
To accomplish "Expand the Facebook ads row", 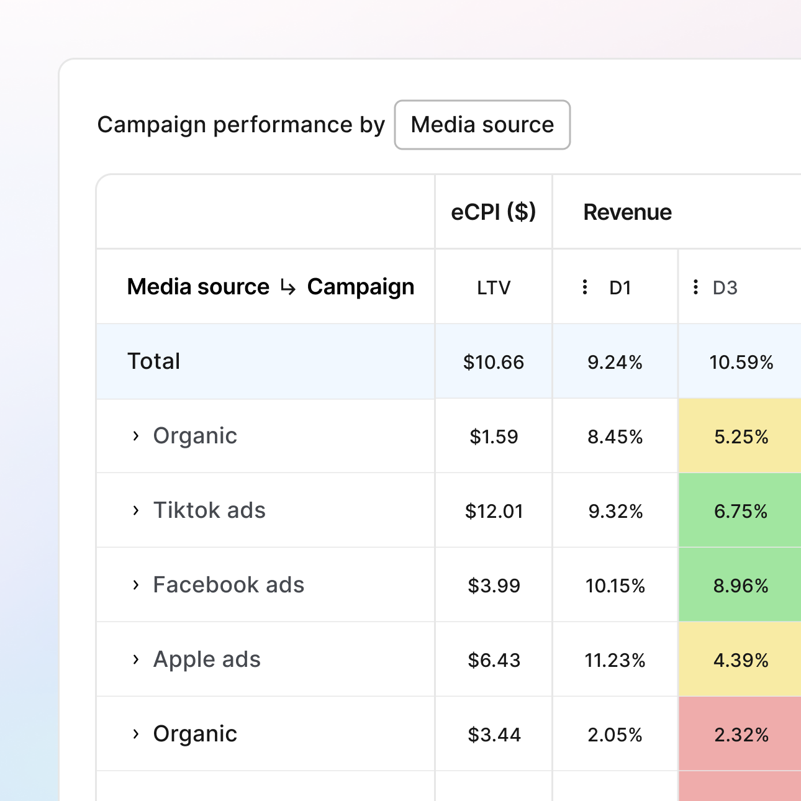I will point(136,585).
